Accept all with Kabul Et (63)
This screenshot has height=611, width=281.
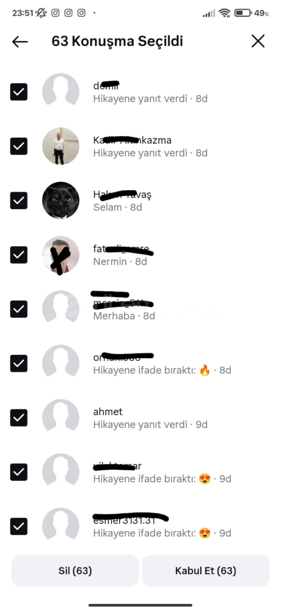click(205, 571)
